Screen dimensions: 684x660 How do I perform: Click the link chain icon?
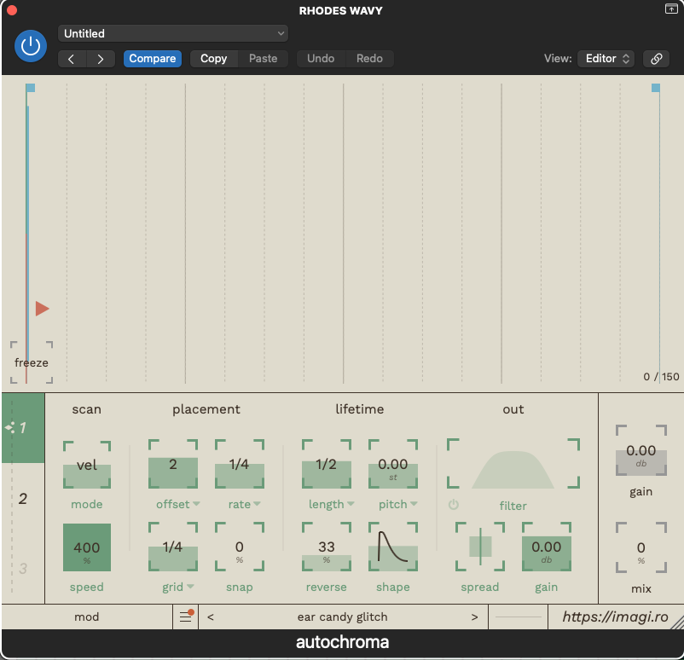pos(656,59)
